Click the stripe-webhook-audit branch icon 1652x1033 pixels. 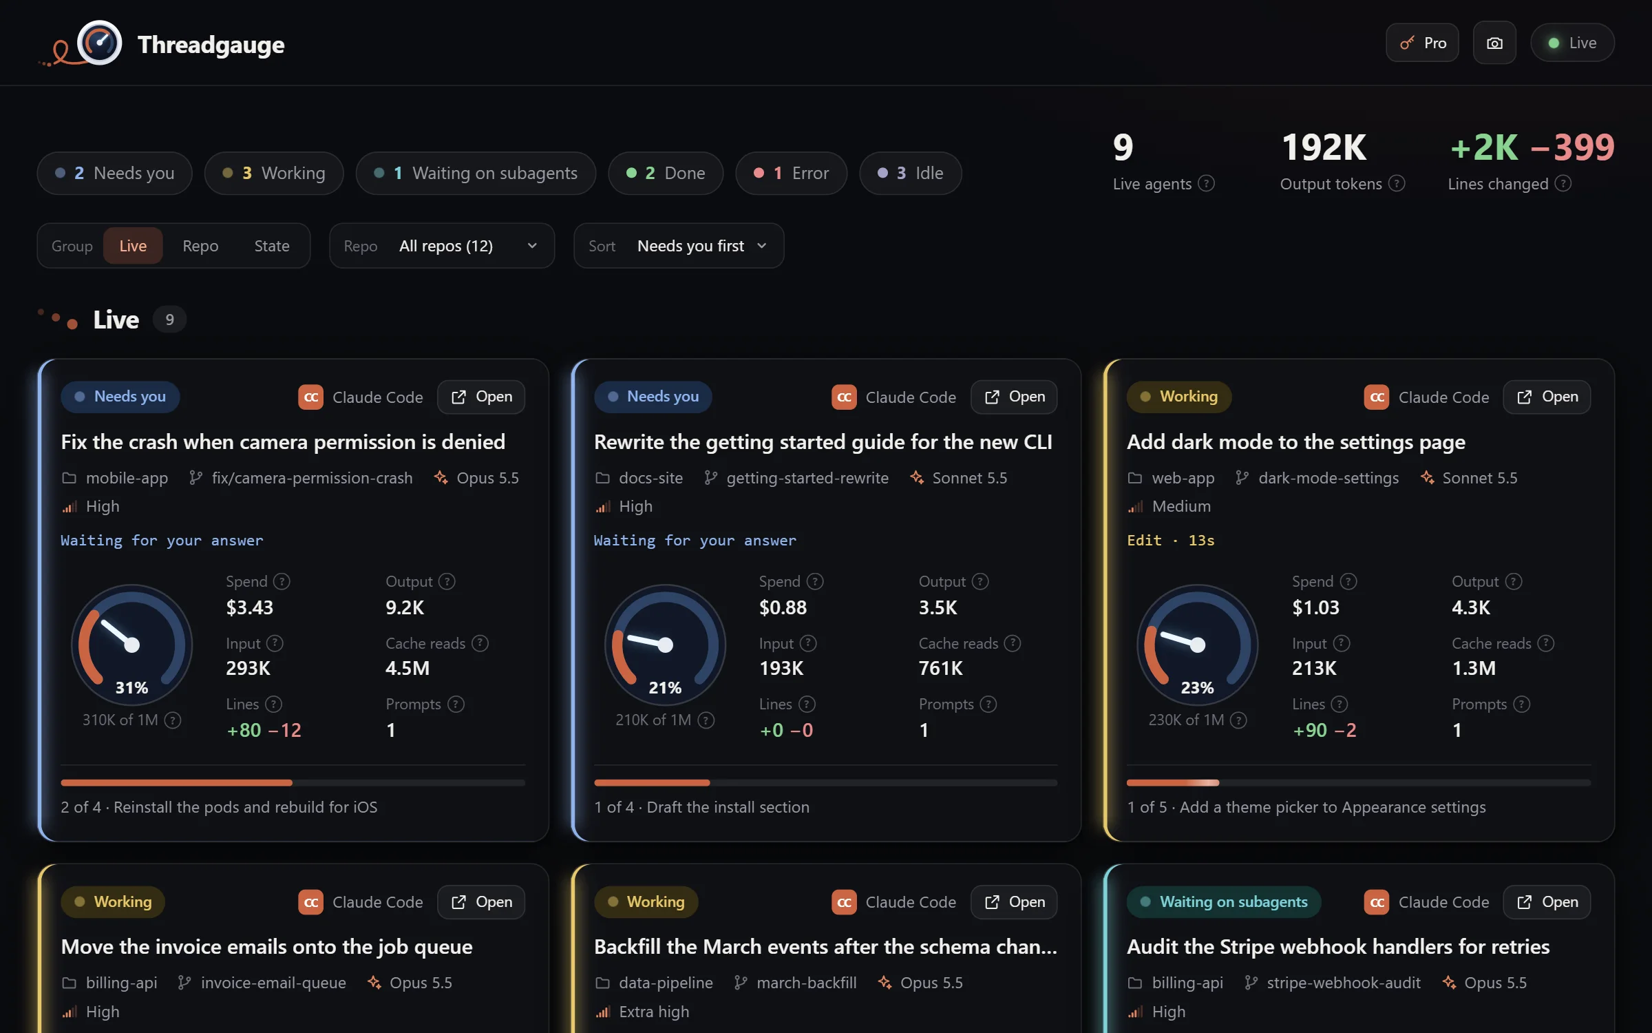coord(1251,983)
